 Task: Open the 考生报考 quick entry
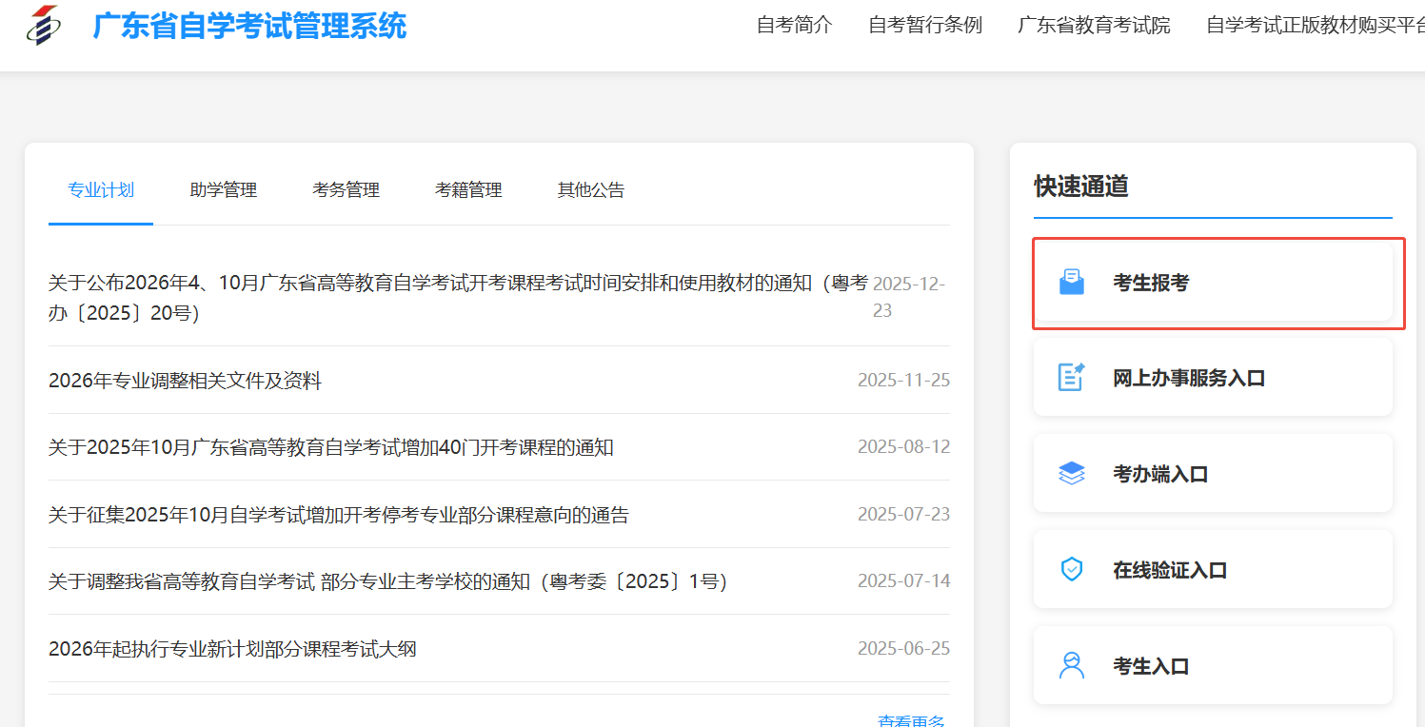[1213, 283]
